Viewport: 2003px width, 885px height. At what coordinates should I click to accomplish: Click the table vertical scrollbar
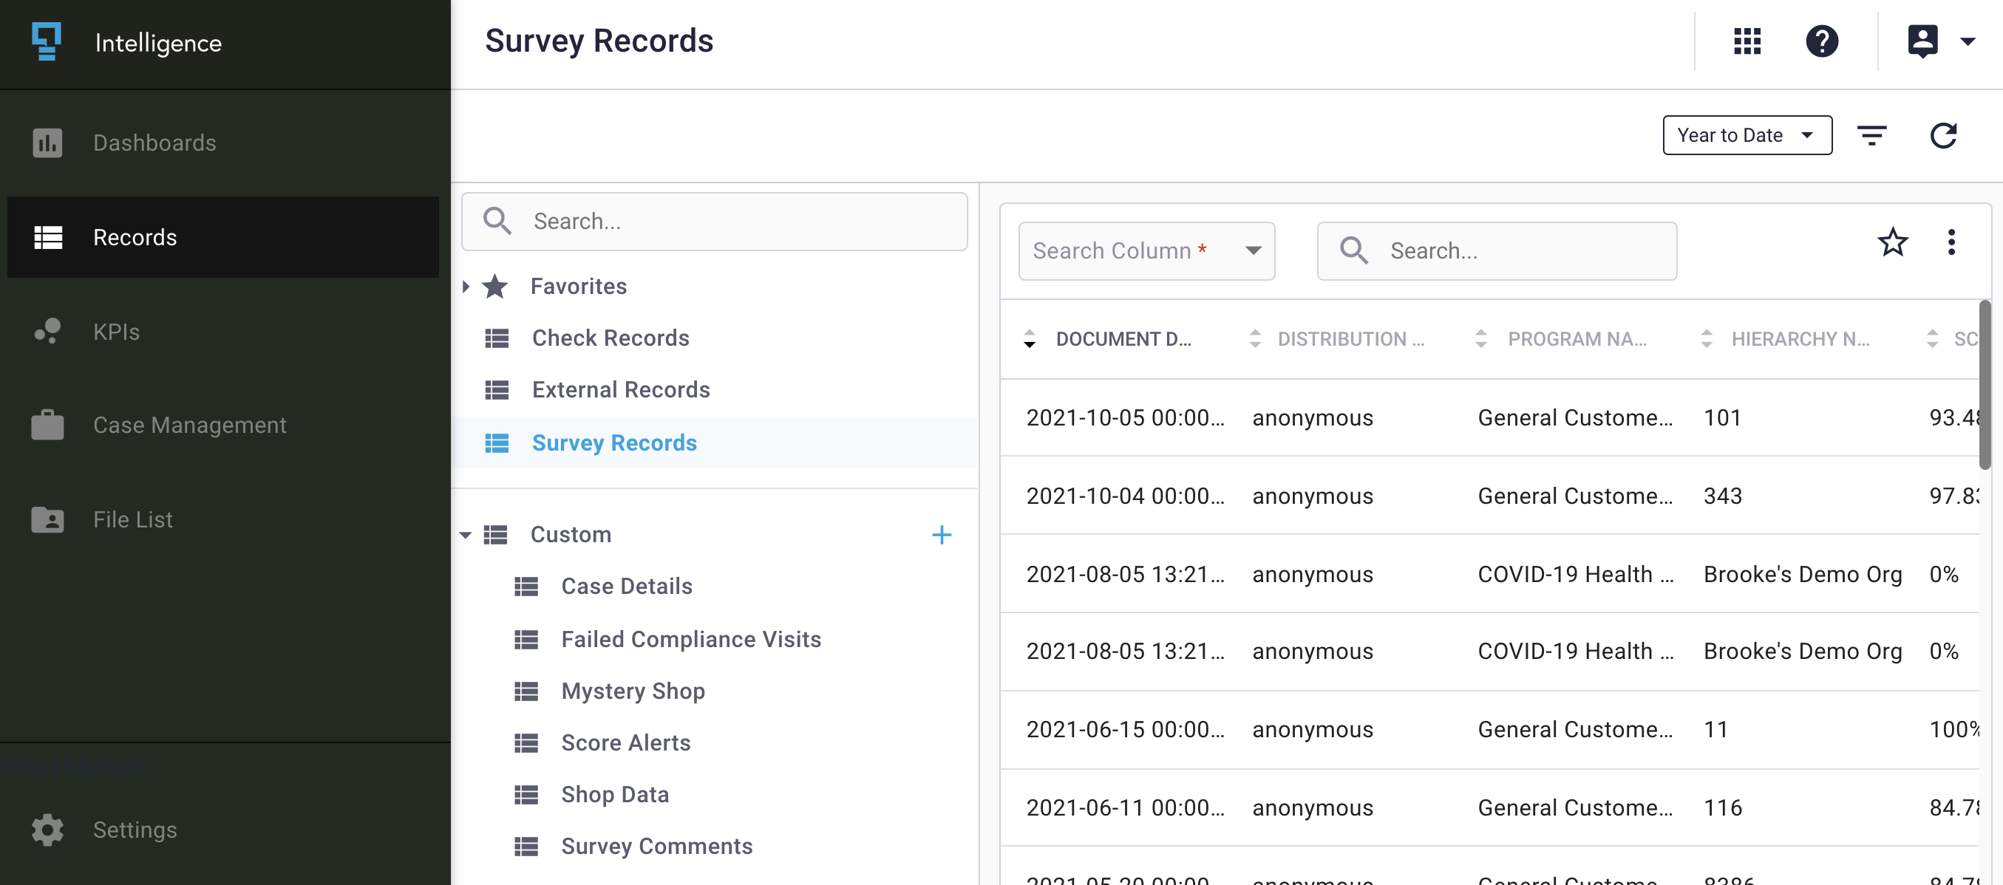click(x=1985, y=385)
